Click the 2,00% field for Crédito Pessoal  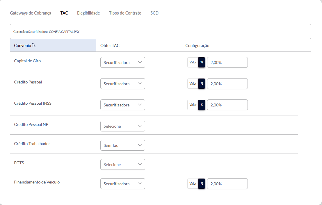click(x=227, y=84)
